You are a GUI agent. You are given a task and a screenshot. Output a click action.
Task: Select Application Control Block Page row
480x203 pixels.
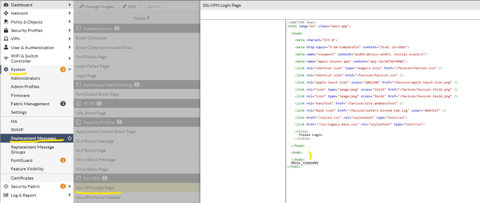137,132
